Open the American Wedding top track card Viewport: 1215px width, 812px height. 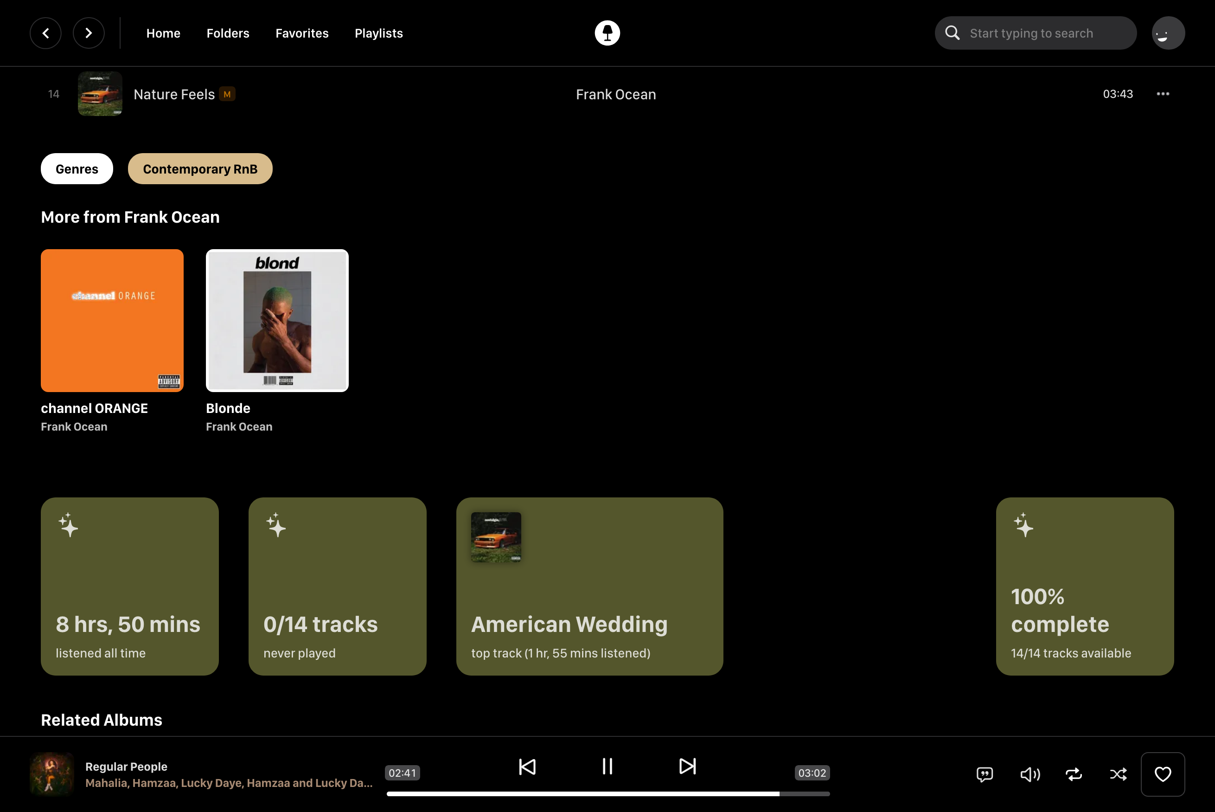(x=589, y=586)
